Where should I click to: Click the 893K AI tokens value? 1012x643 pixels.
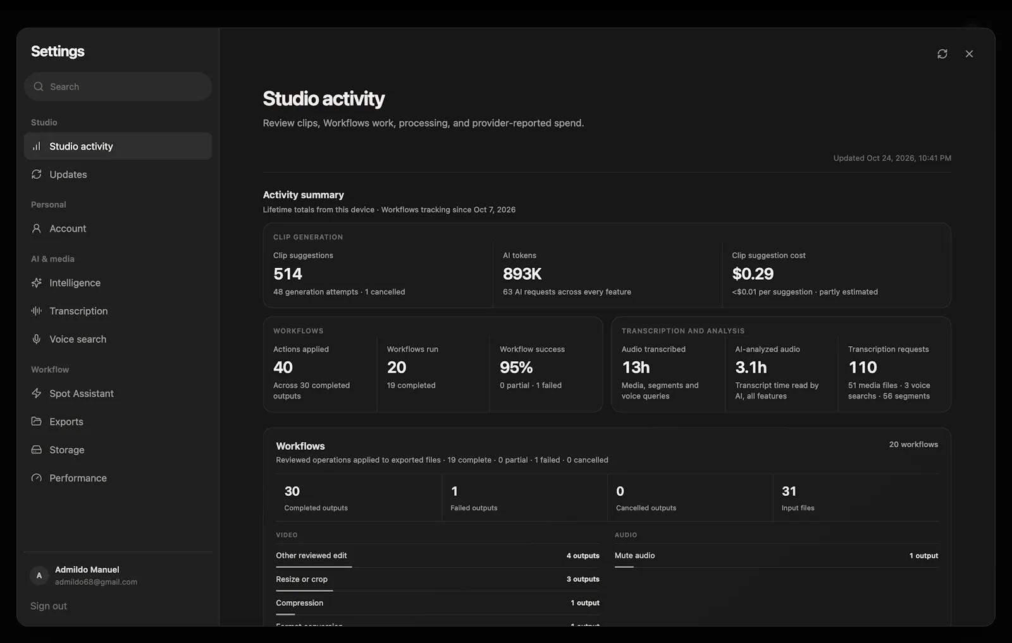522,273
